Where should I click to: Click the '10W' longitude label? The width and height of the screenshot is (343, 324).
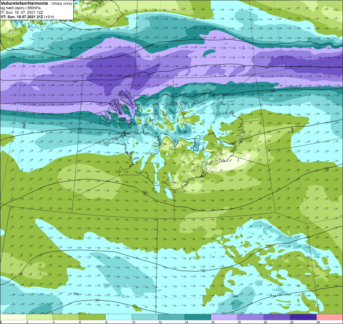tap(293, 130)
